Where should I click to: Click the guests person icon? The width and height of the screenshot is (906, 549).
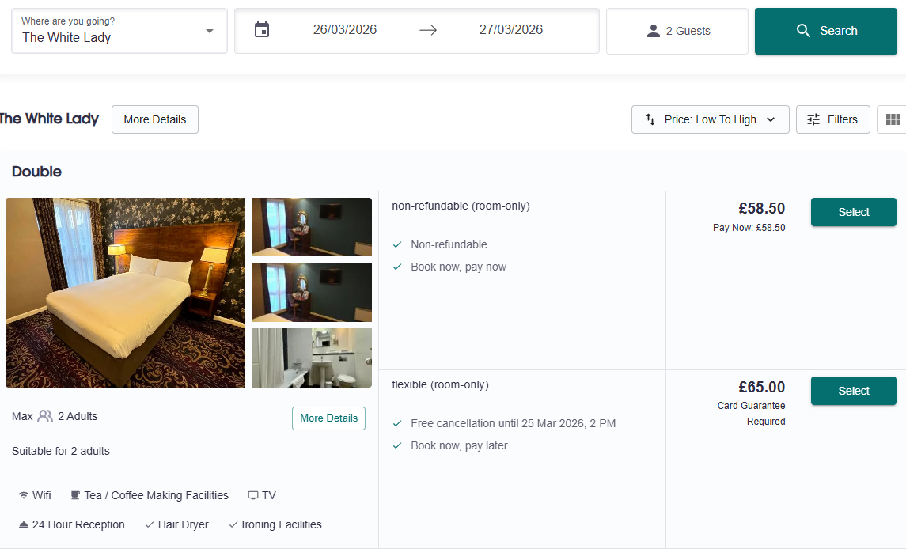654,31
